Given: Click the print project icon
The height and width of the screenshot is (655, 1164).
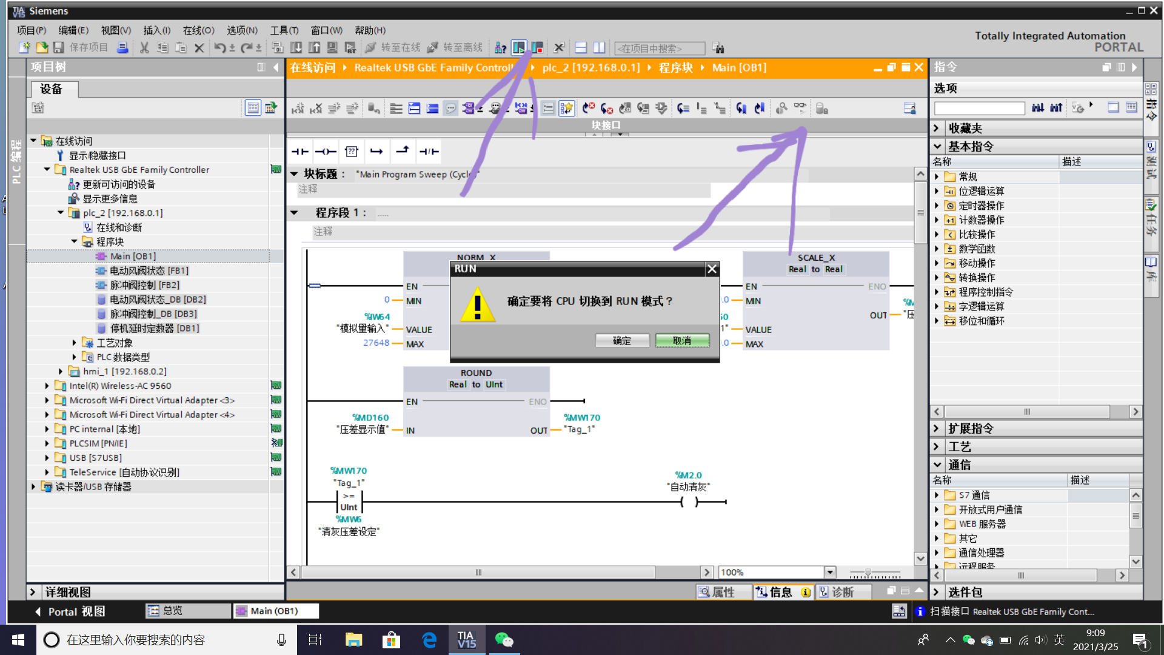Looking at the screenshot, I should click(122, 47).
